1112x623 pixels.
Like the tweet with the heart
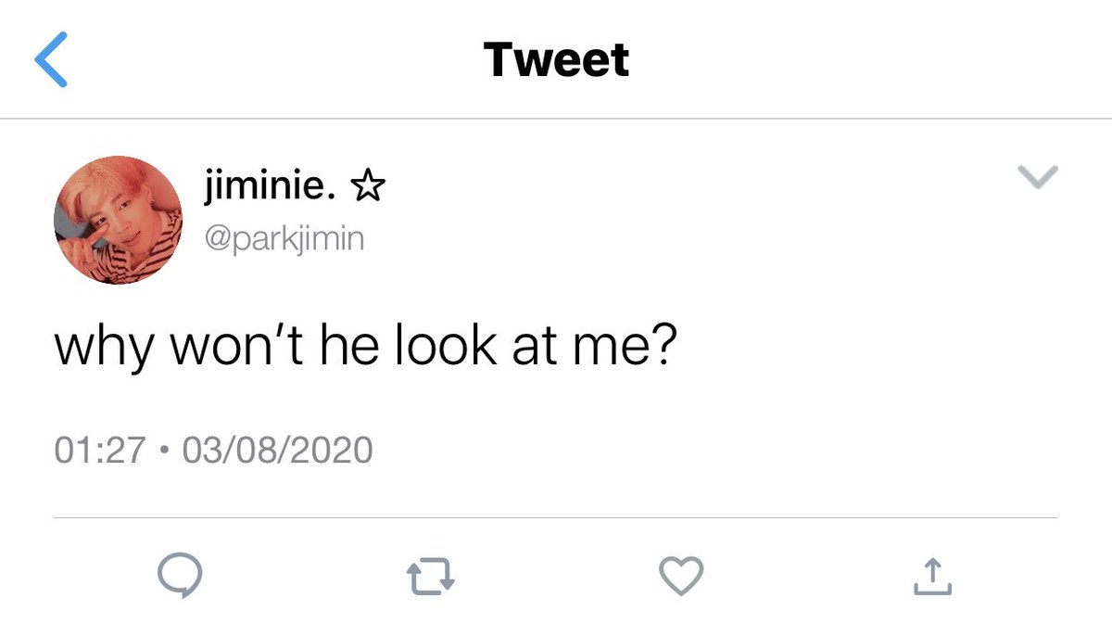point(681,577)
